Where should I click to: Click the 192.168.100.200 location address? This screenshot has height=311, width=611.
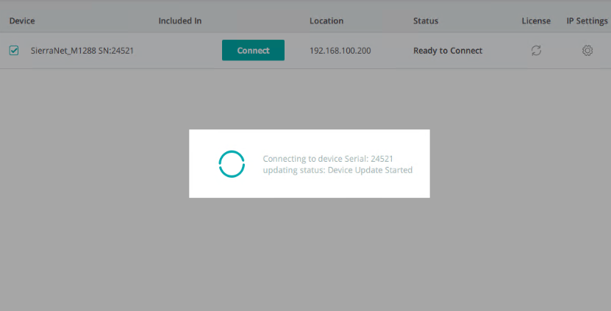[x=340, y=51]
